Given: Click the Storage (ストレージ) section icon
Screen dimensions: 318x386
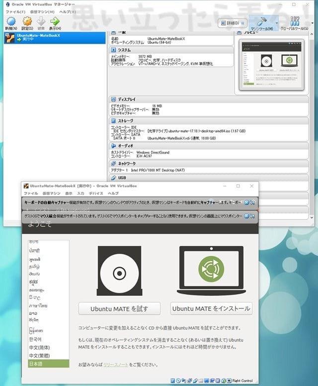Looking at the screenshot, I should tap(113, 120).
